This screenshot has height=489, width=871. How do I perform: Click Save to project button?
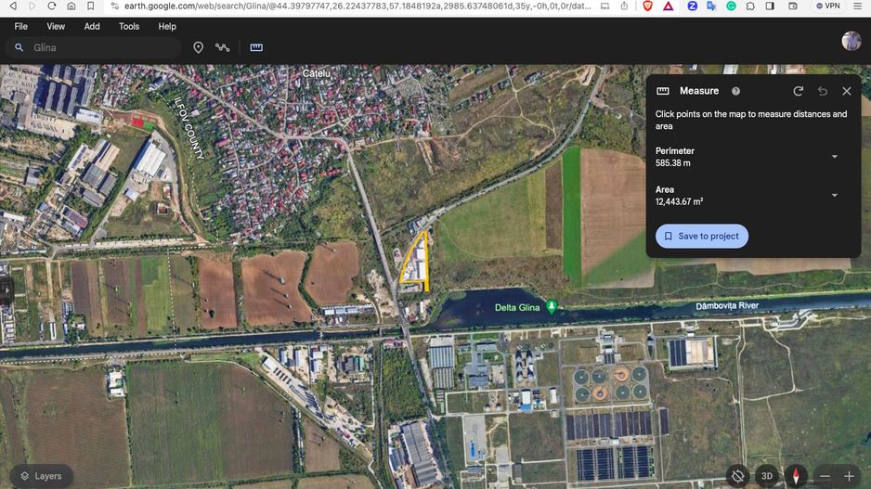click(x=702, y=236)
